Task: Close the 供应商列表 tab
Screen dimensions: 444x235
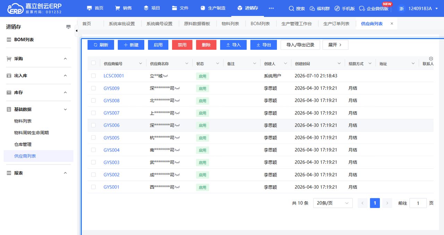Action: [392, 23]
